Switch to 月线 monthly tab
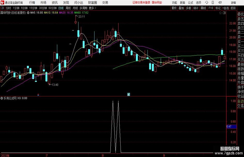Screen dimensions: 244x157 pyautogui.click(x=75, y=8)
